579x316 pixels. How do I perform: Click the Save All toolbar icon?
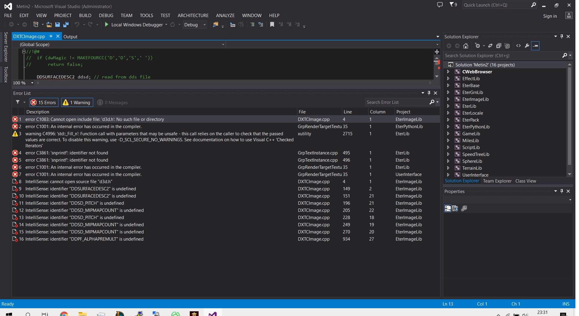tap(66, 25)
